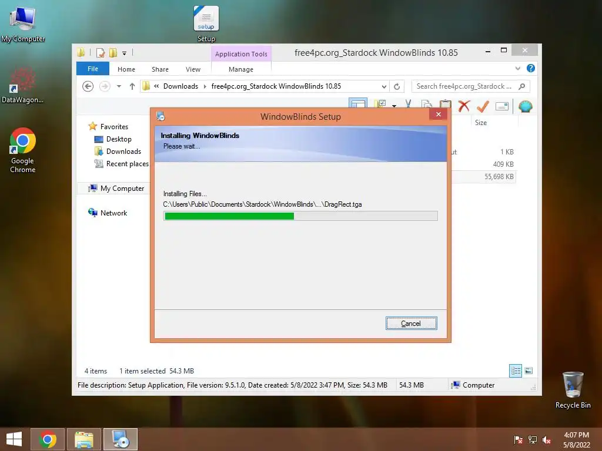Cancel the WindowBlinds installation
Image resolution: width=602 pixels, height=451 pixels.
(411, 324)
